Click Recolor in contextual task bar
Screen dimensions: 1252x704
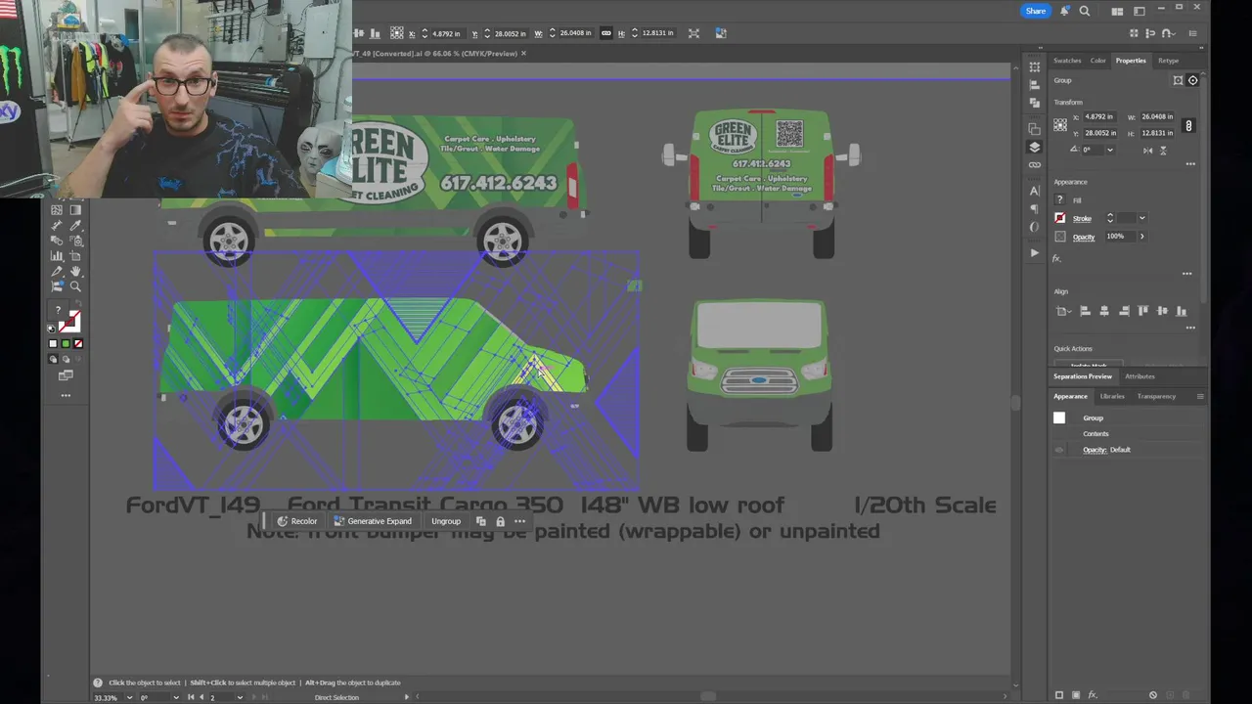[x=297, y=521]
